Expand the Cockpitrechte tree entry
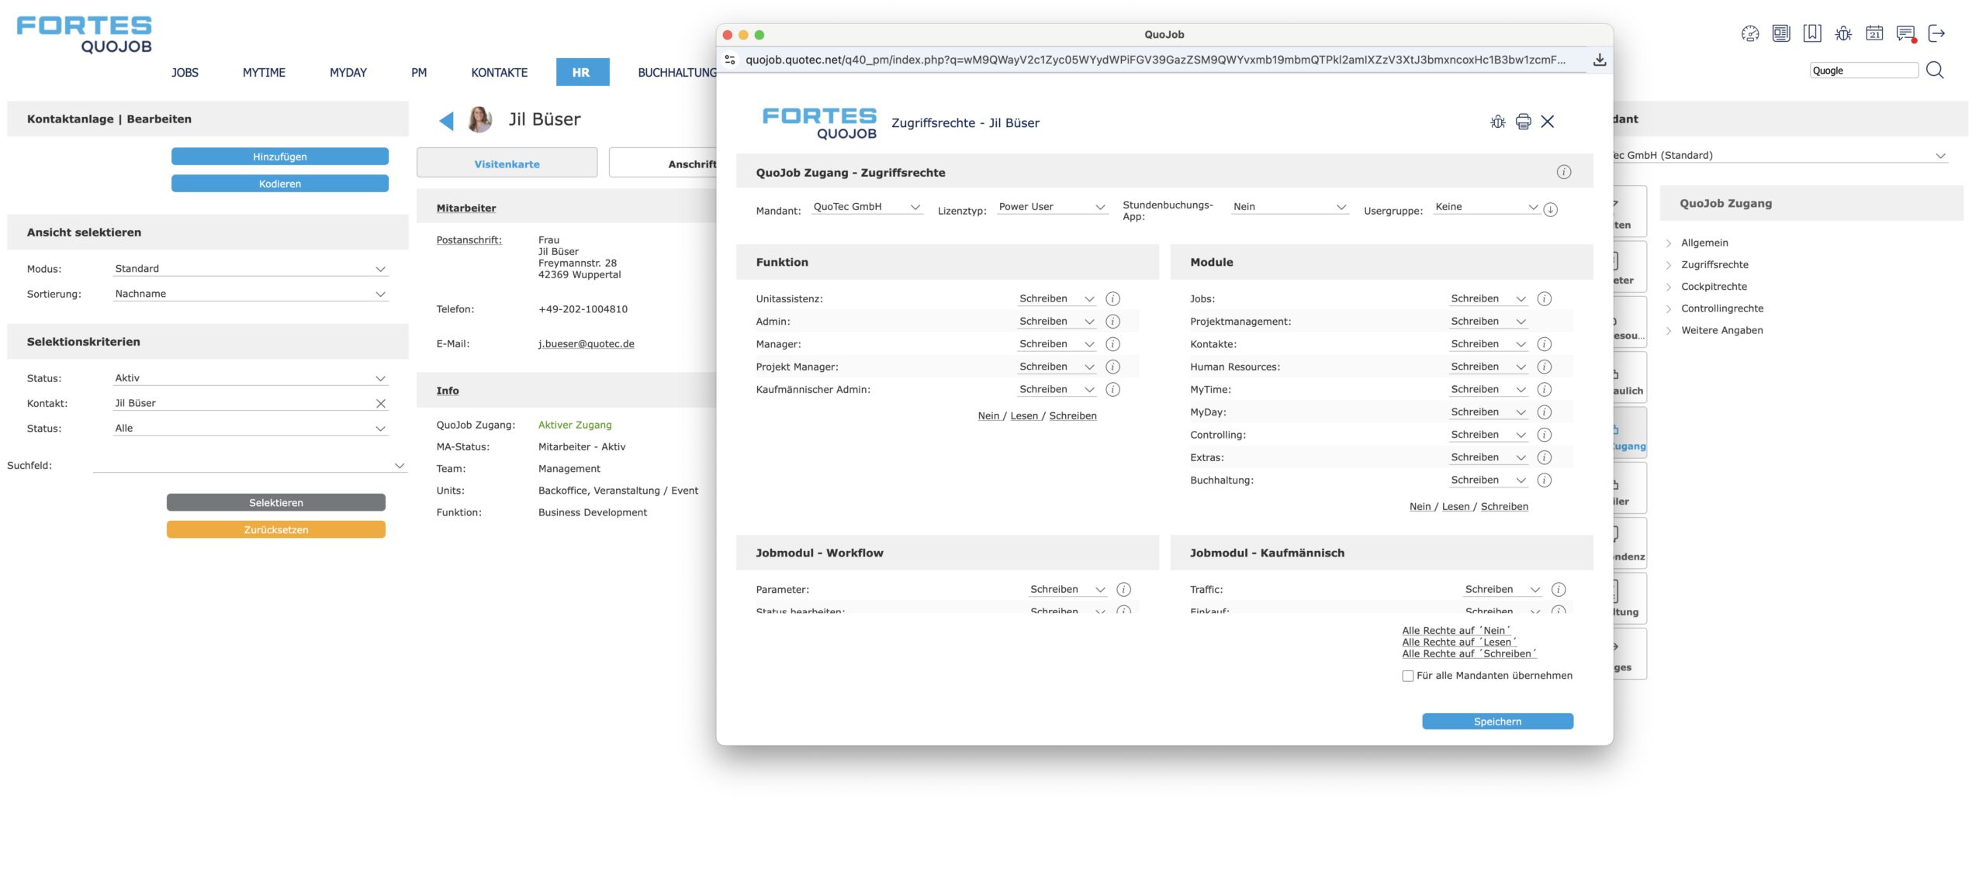This screenshot has height=875, width=1986. pyautogui.click(x=1714, y=287)
